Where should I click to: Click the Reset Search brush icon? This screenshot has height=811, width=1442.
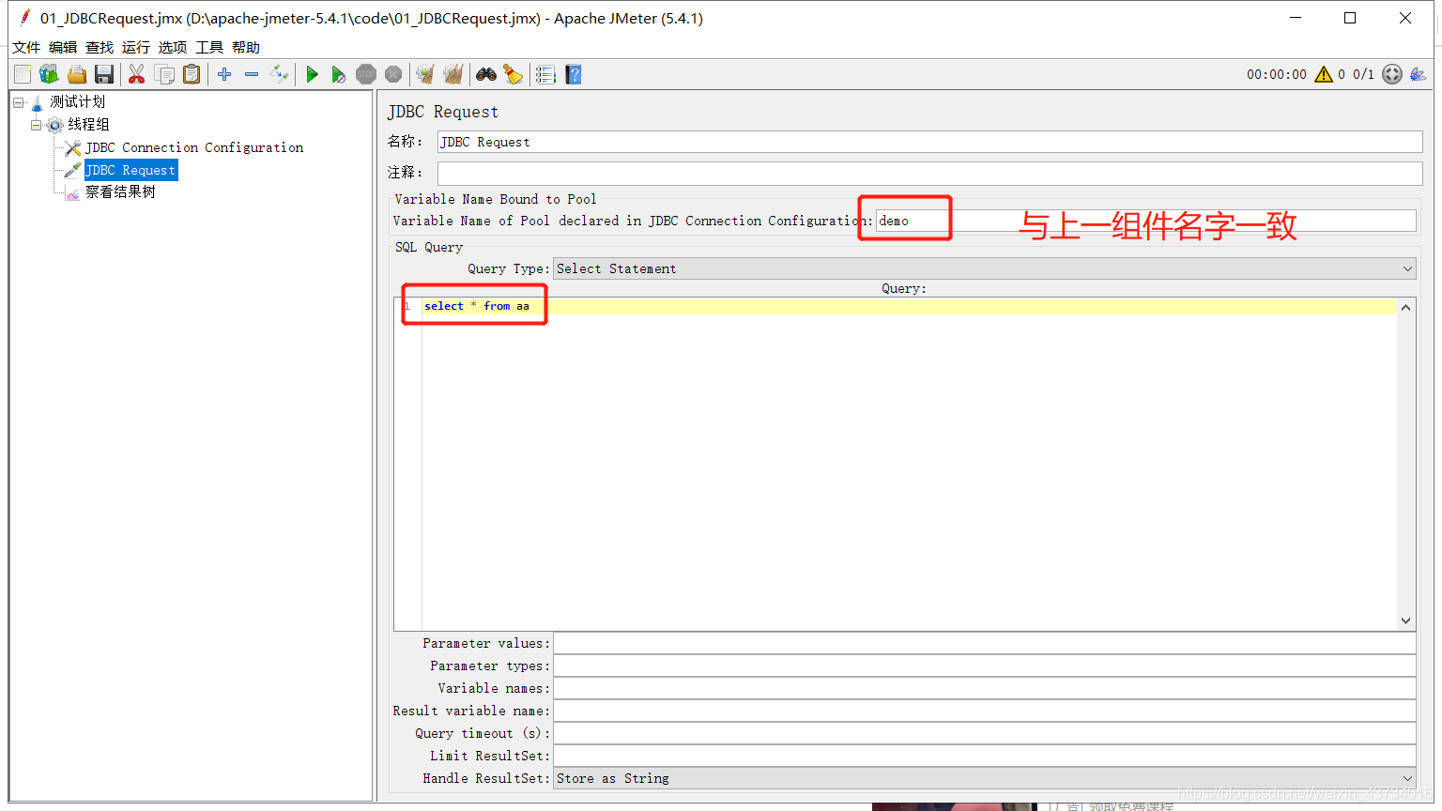(514, 74)
